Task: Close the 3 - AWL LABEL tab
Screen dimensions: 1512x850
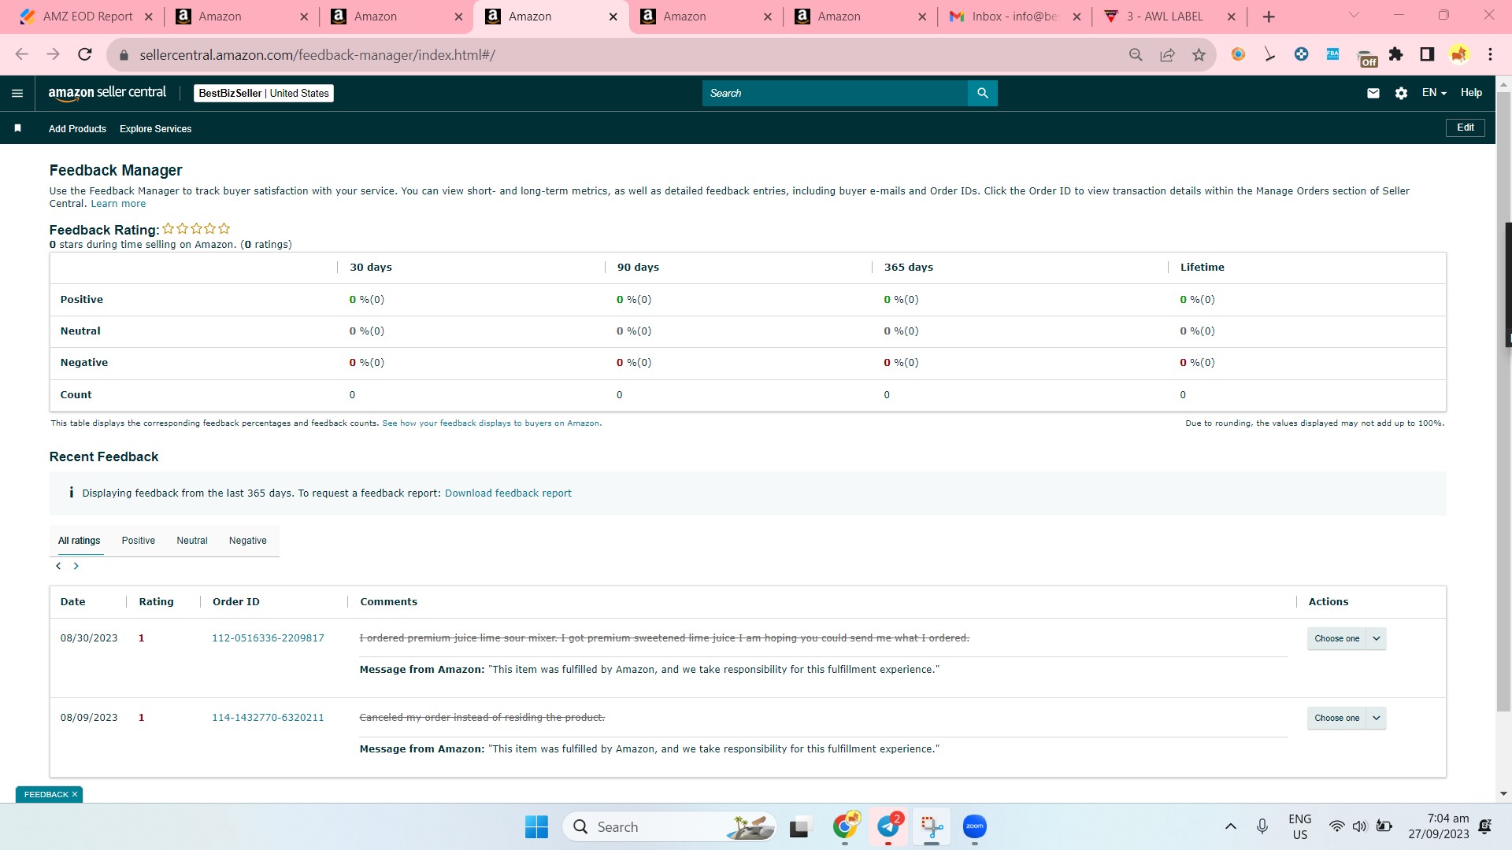Action: (1231, 17)
